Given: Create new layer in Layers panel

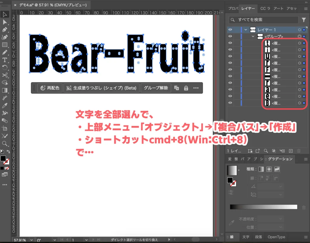Looking at the screenshot, I should pyautogui.click(x=291, y=151).
